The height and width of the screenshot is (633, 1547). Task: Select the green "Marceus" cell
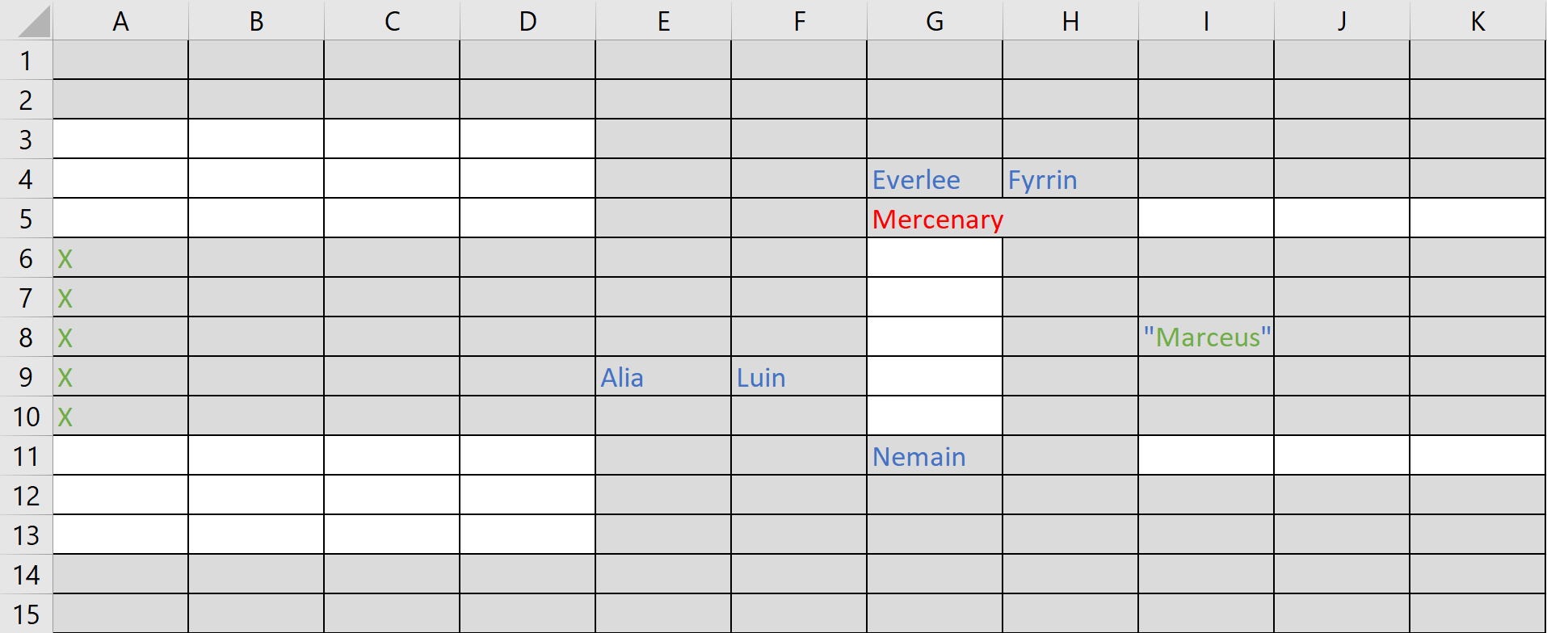(1205, 337)
